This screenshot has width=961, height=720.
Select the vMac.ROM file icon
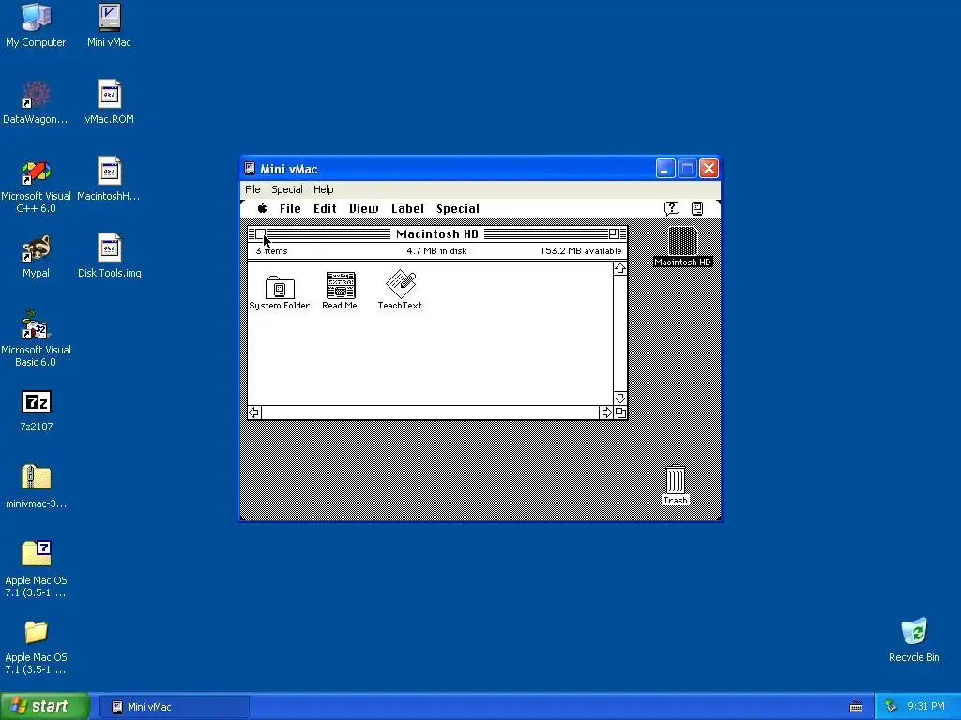(109, 103)
